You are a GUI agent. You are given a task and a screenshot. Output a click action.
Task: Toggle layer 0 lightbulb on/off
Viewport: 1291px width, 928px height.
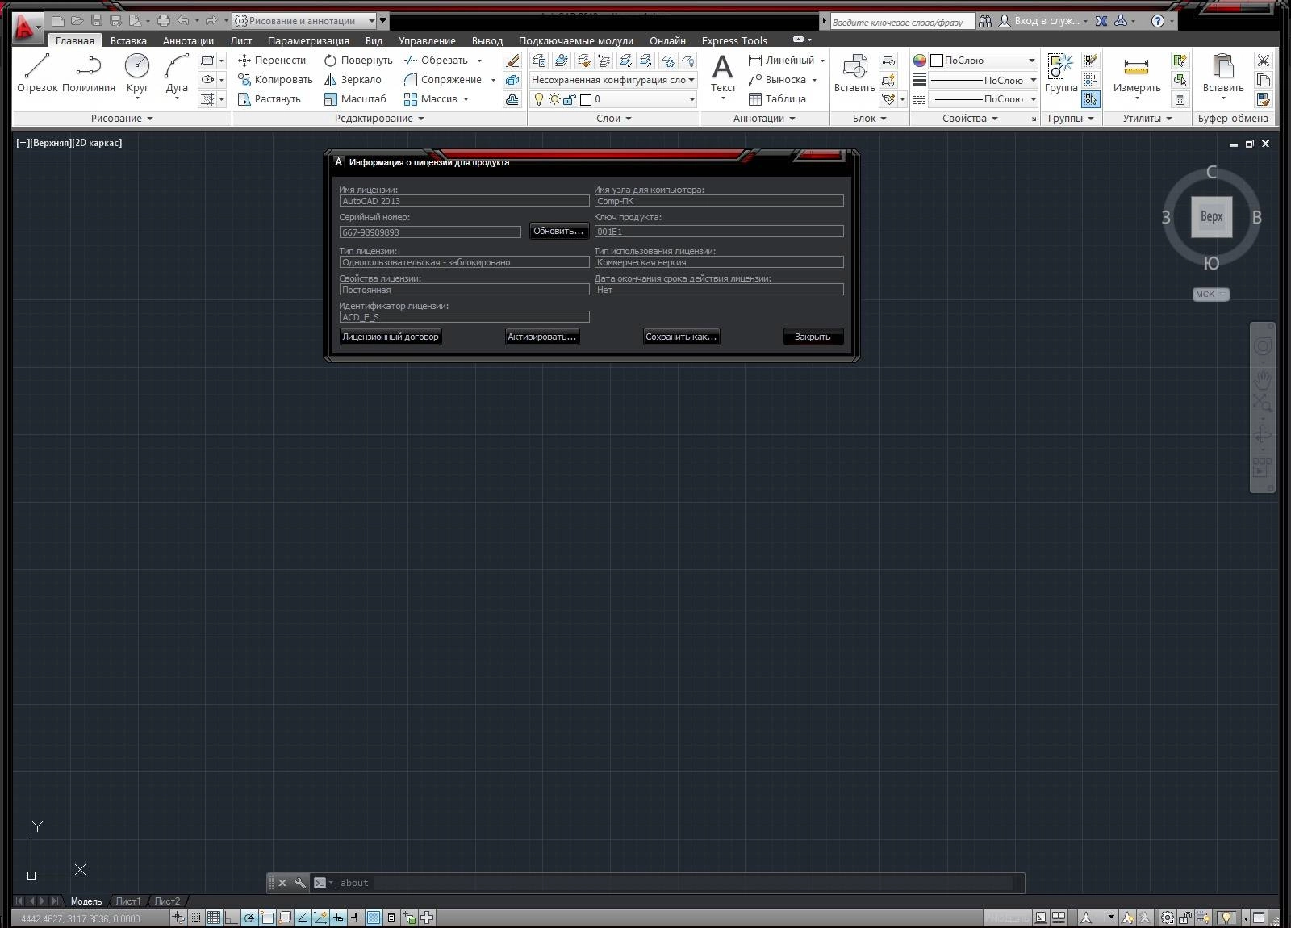pyautogui.click(x=539, y=99)
